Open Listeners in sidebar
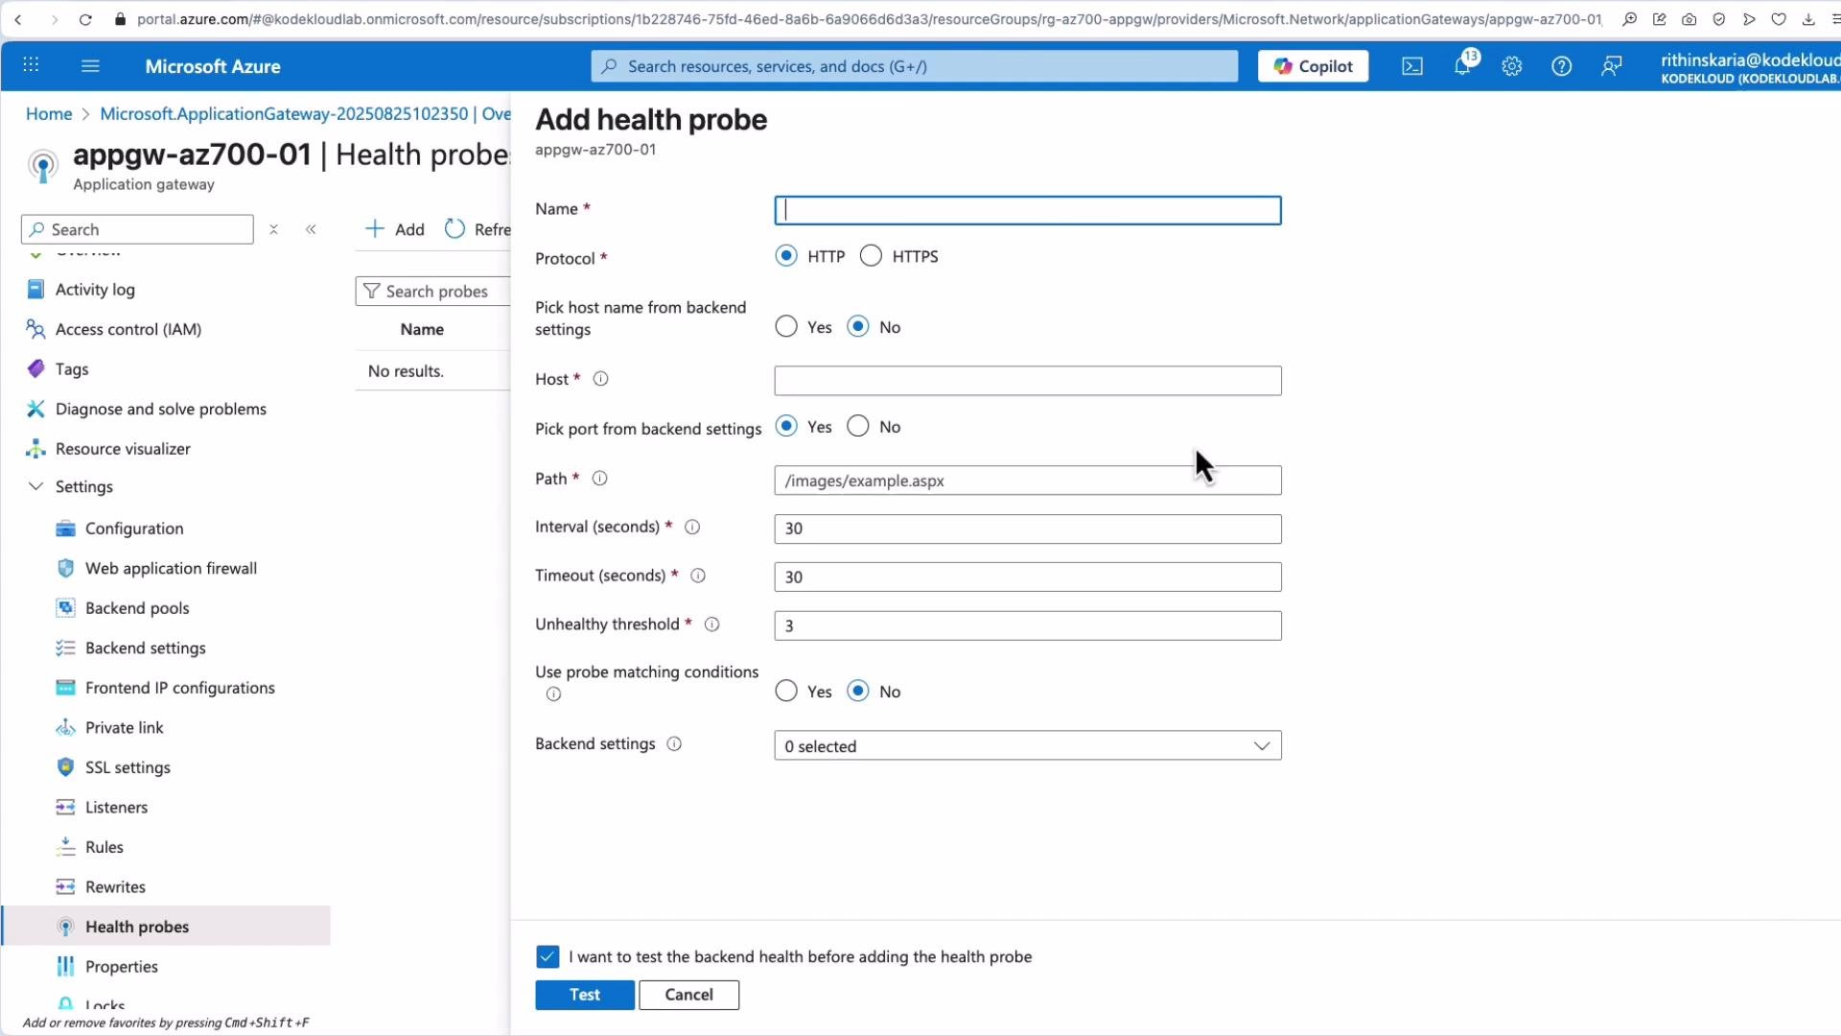The width and height of the screenshot is (1841, 1036). pos(116,808)
